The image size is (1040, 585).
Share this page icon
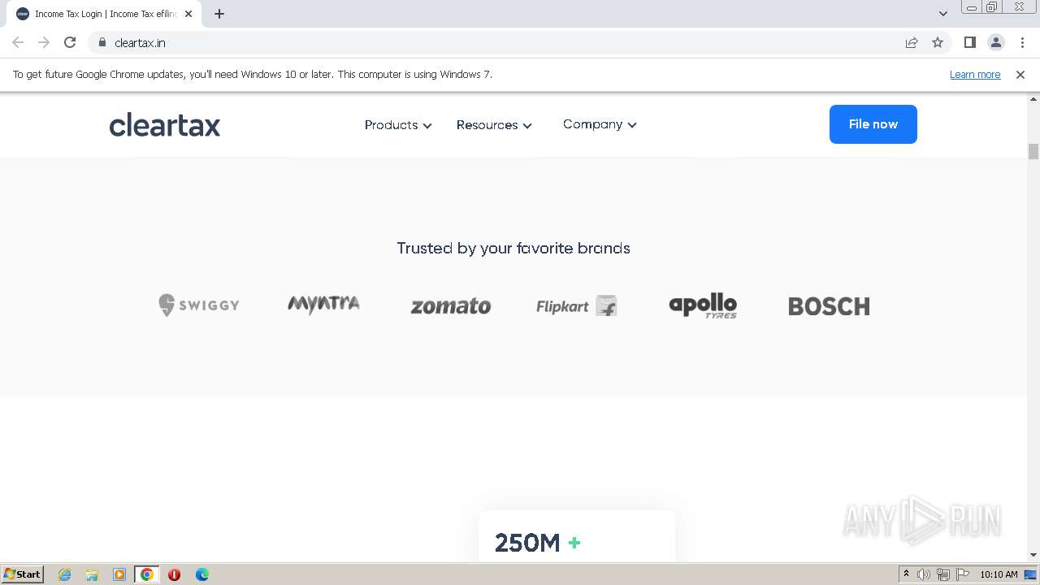(x=912, y=42)
